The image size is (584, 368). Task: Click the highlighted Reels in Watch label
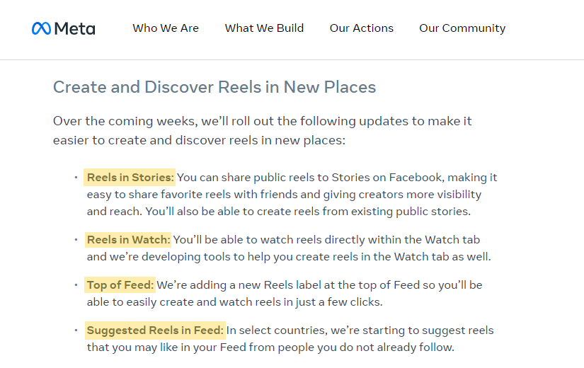[127, 239]
